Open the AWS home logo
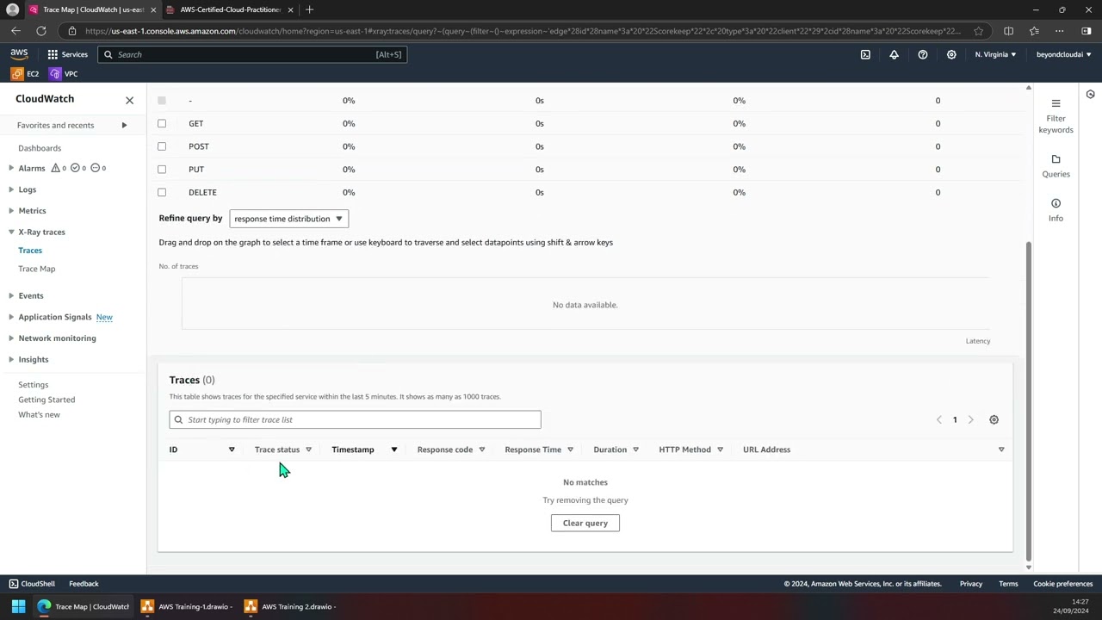1102x620 pixels. [x=19, y=54]
